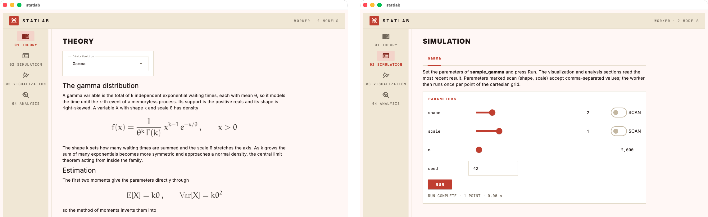708x217 pixels.
Task: Click the RUN button
Action: click(440, 184)
